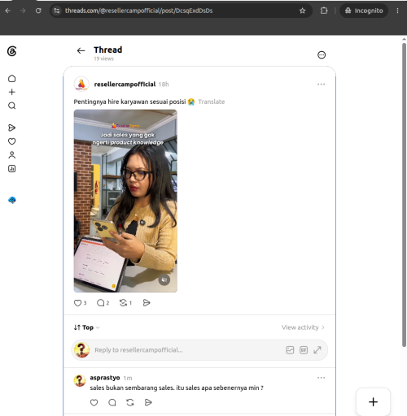Screen dimensions: 407x416
Task: Go to Home feed in sidebar
Action: pyautogui.click(x=11, y=79)
